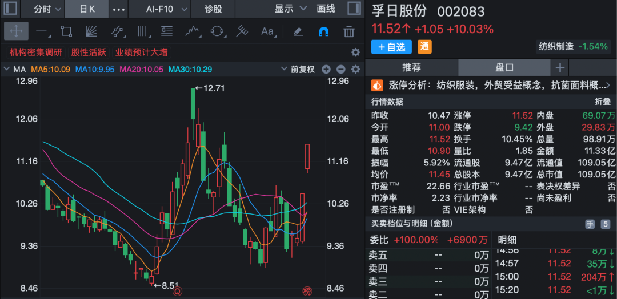Toggle the blue magnet snap tool

pyautogui.click(x=323, y=31)
